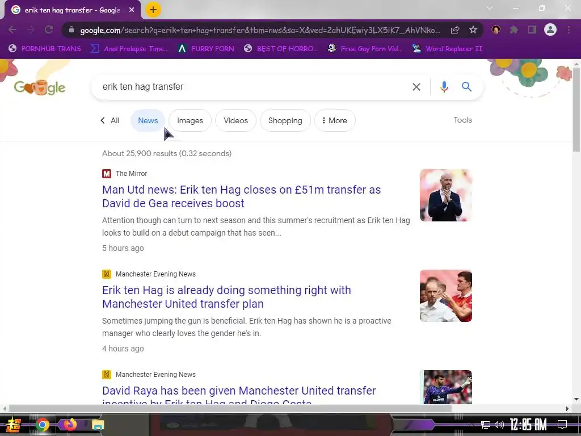Launch Firefox from the taskbar
This screenshot has width=581, height=436.
[x=70, y=425]
